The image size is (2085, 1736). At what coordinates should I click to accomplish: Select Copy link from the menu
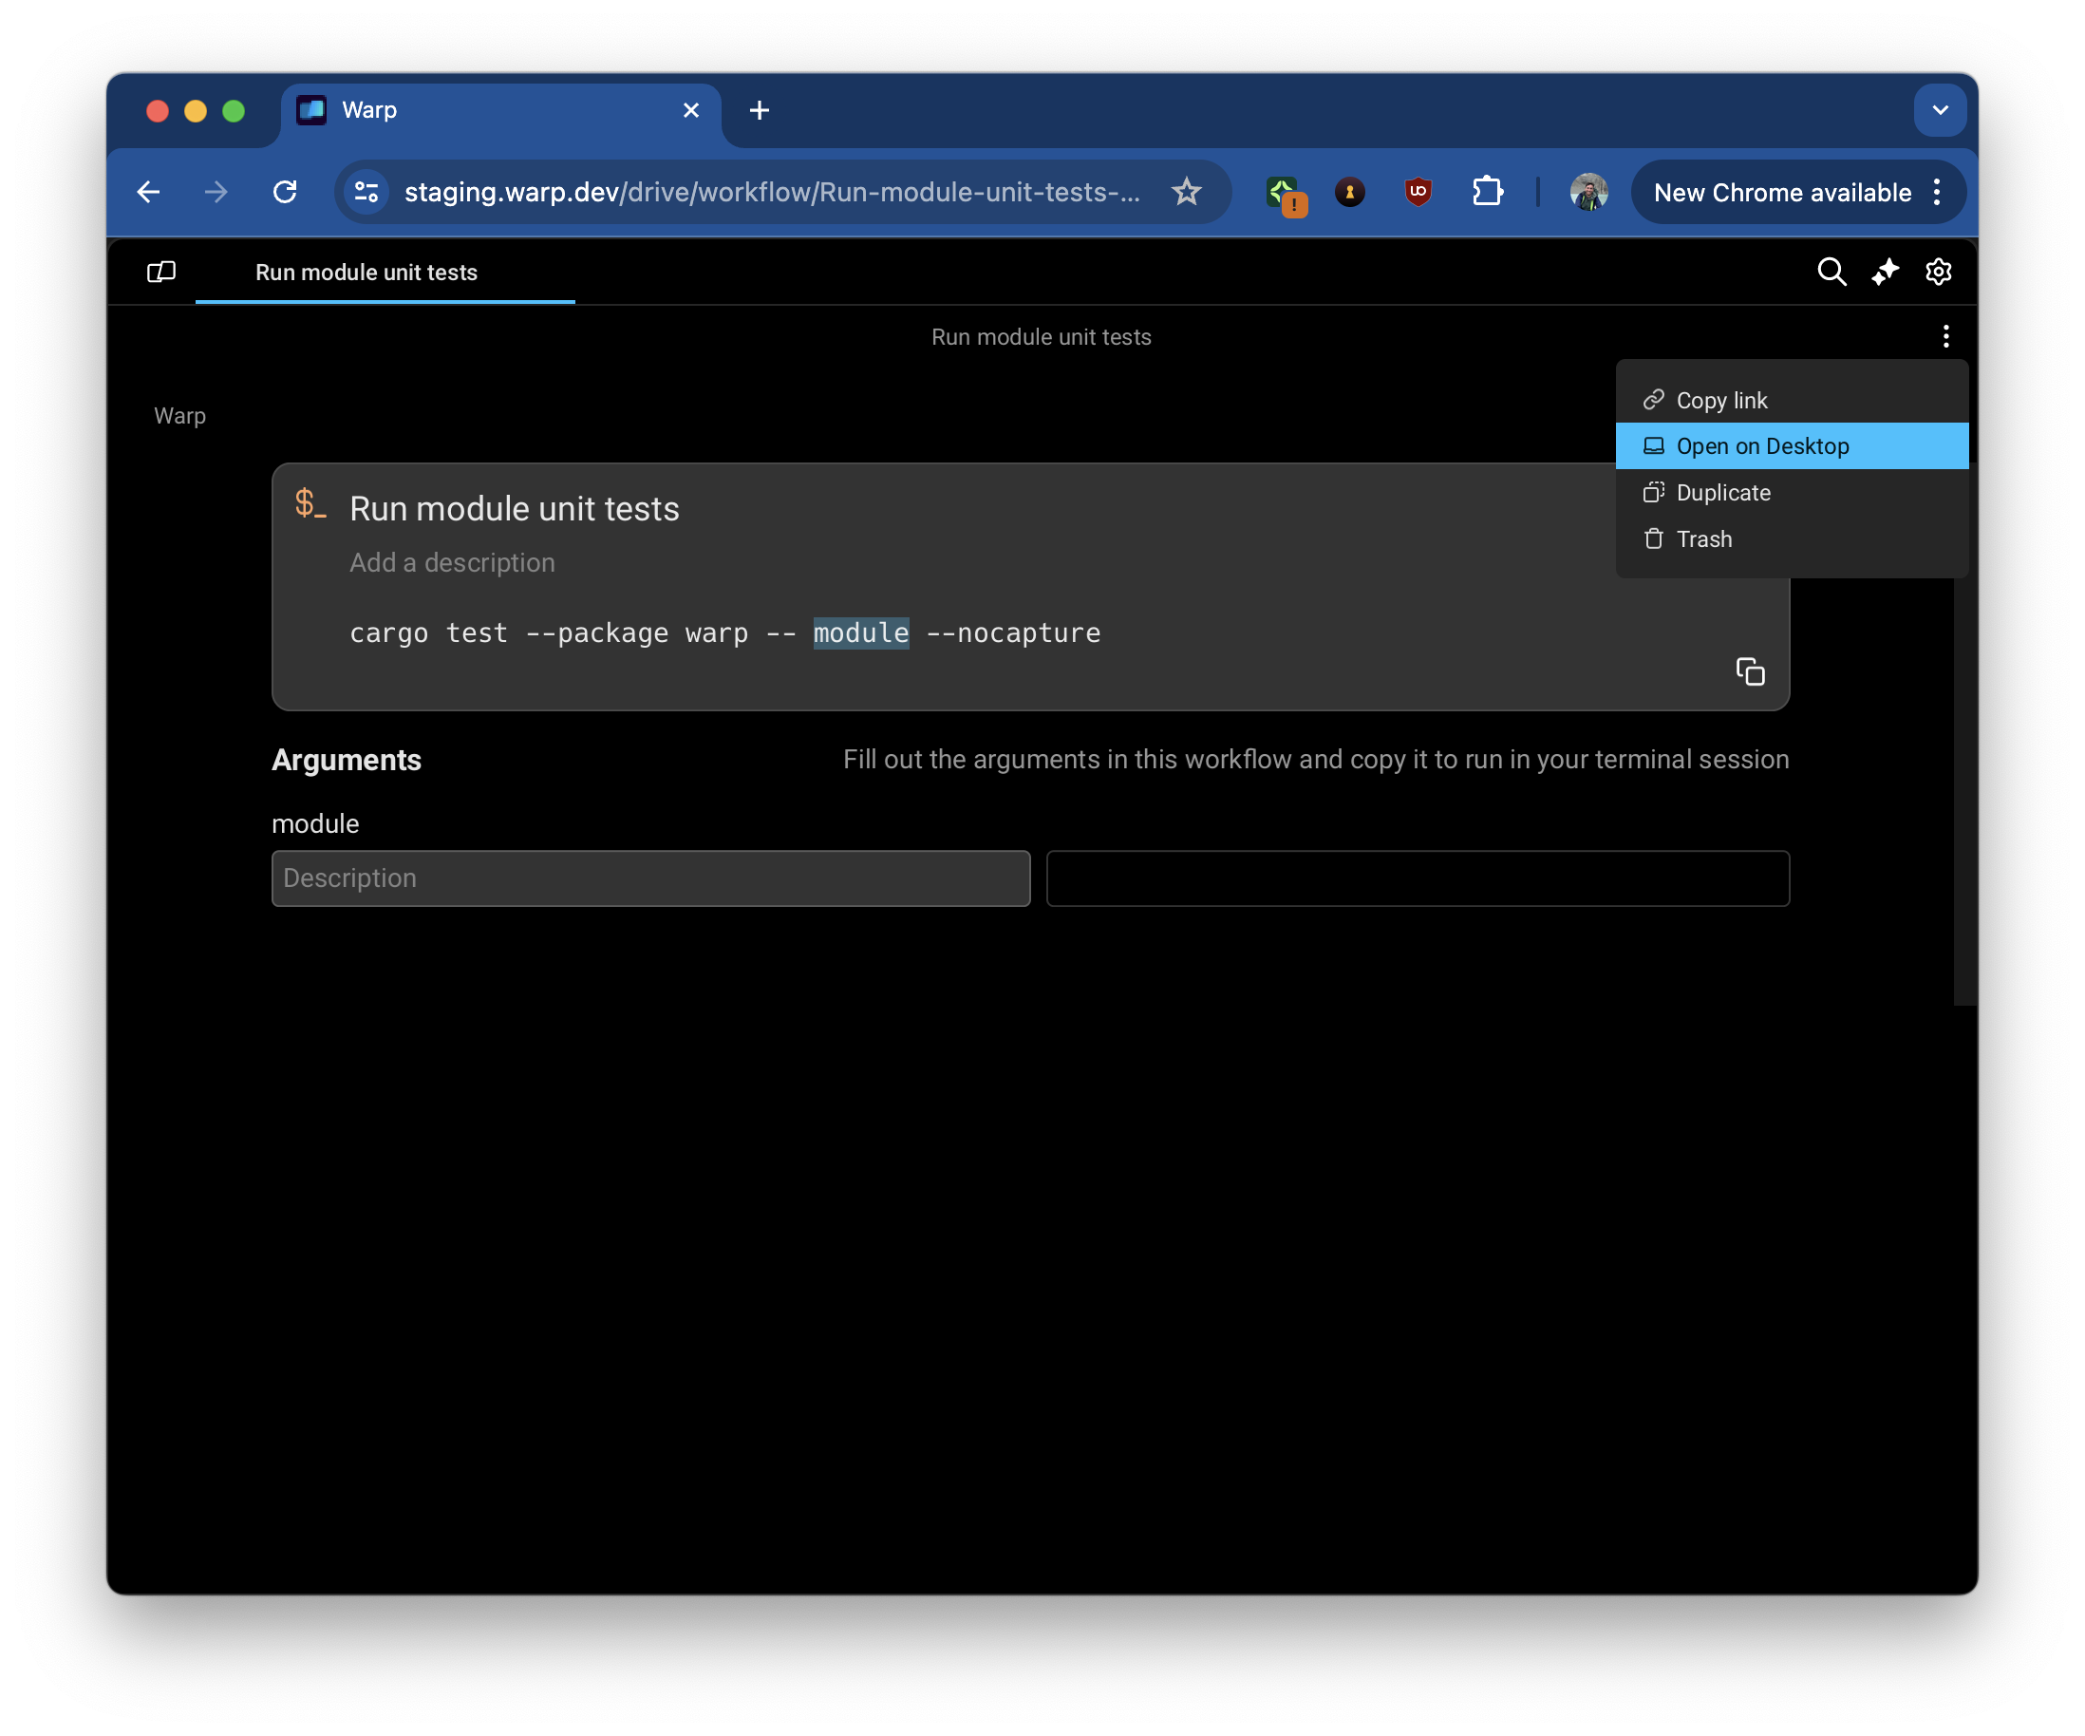pyautogui.click(x=1720, y=400)
